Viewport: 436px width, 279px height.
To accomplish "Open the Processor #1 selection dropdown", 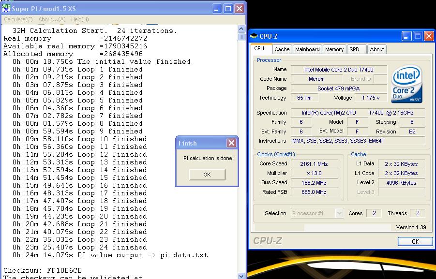I will pyautogui.click(x=317, y=213).
